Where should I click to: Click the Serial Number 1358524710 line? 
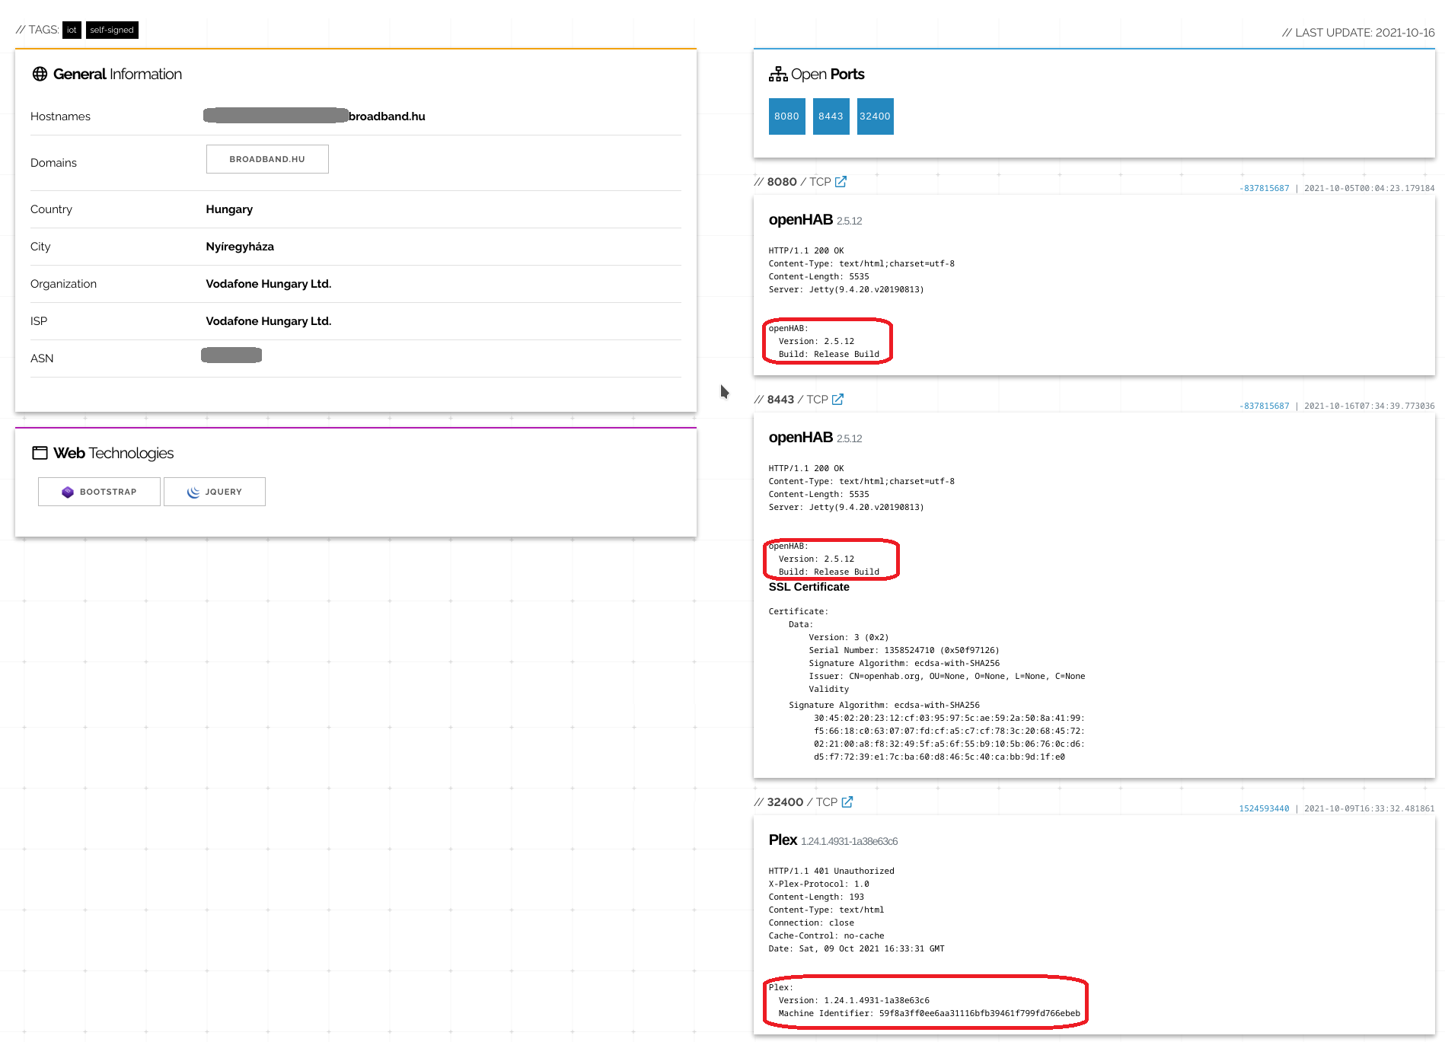904,650
